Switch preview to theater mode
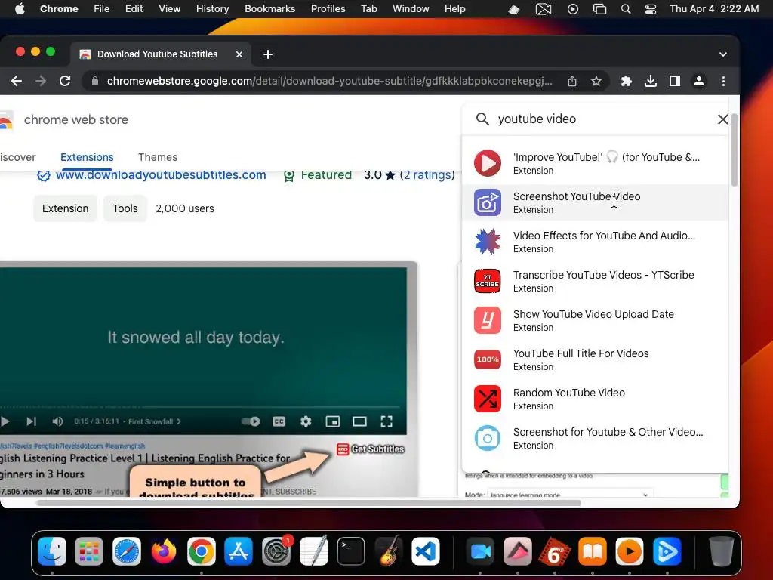Image resolution: width=773 pixels, height=580 pixels. (359, 421)
